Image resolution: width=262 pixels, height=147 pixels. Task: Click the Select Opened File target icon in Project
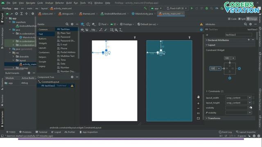[16, 13]
